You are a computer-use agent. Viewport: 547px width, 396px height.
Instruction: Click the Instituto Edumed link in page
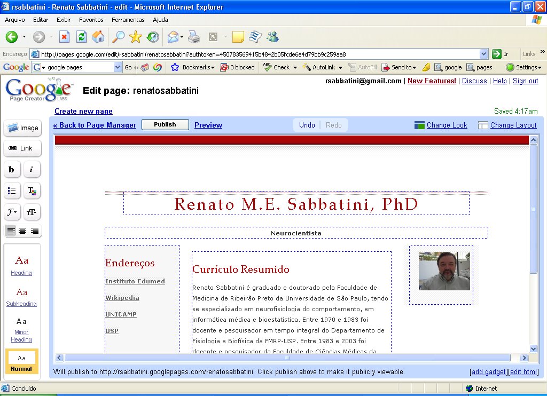(135, 281)
